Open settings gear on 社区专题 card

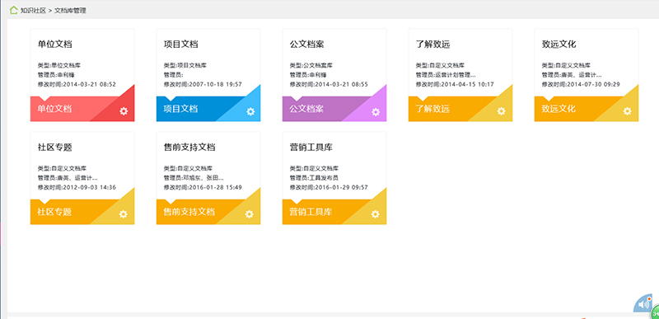pos(123,214)
